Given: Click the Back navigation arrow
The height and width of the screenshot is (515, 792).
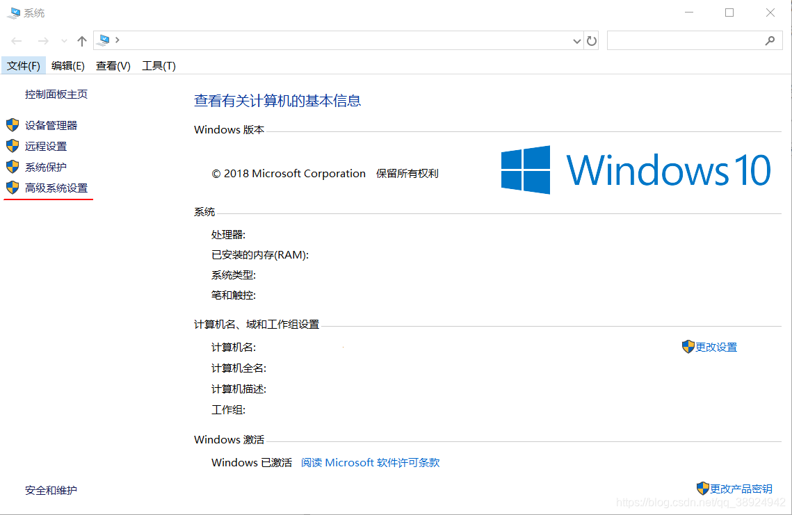Looking at the screenshot, I should point(17,41).
